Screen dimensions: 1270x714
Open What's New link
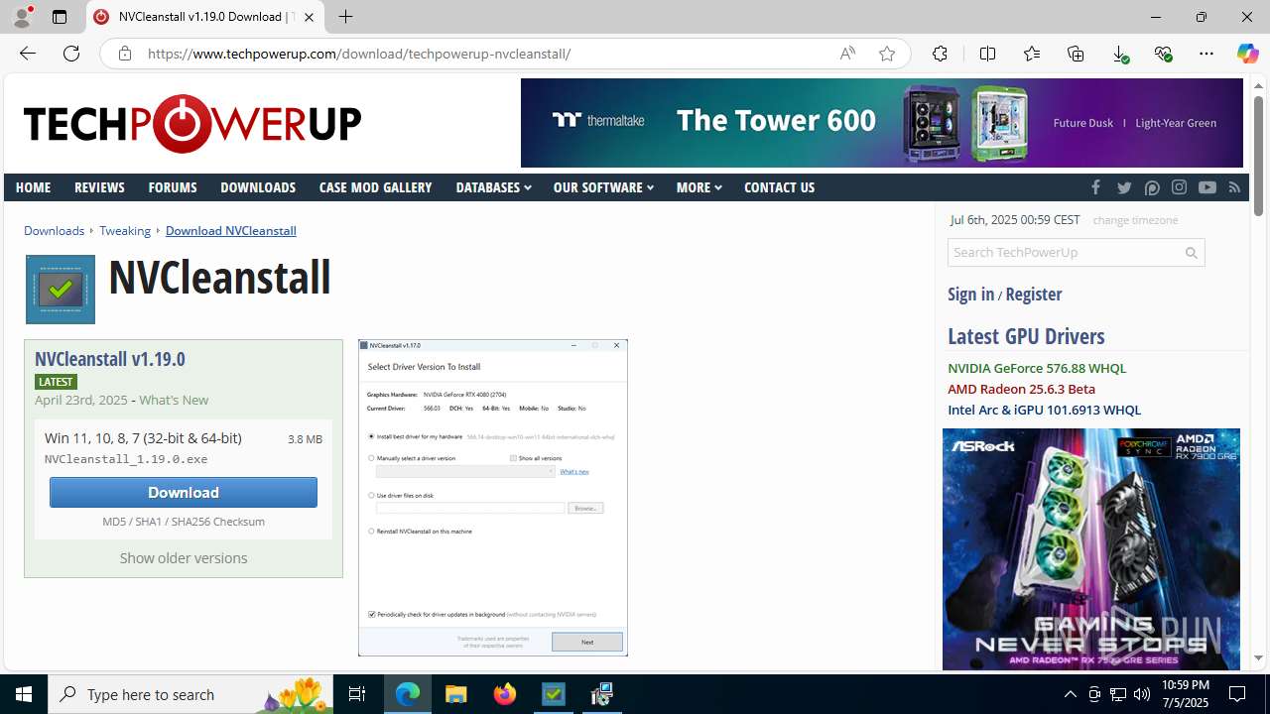coord(174,401)
